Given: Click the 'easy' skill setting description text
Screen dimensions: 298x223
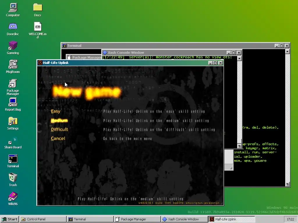Looking at the screenshot, I should click(154, 111).
